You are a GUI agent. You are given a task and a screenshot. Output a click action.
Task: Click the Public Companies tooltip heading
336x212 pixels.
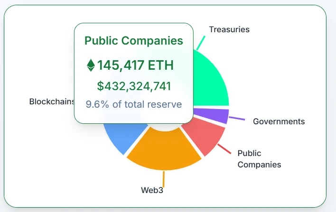[133, 41]
